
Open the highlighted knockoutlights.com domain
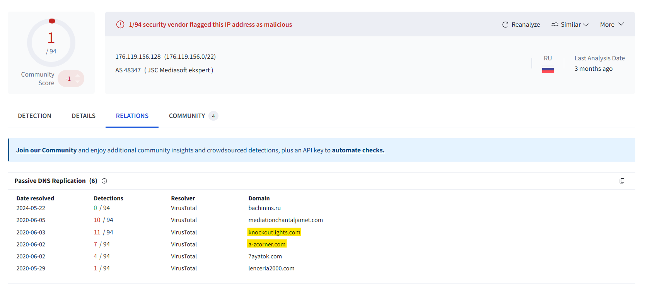pos(274,232)
